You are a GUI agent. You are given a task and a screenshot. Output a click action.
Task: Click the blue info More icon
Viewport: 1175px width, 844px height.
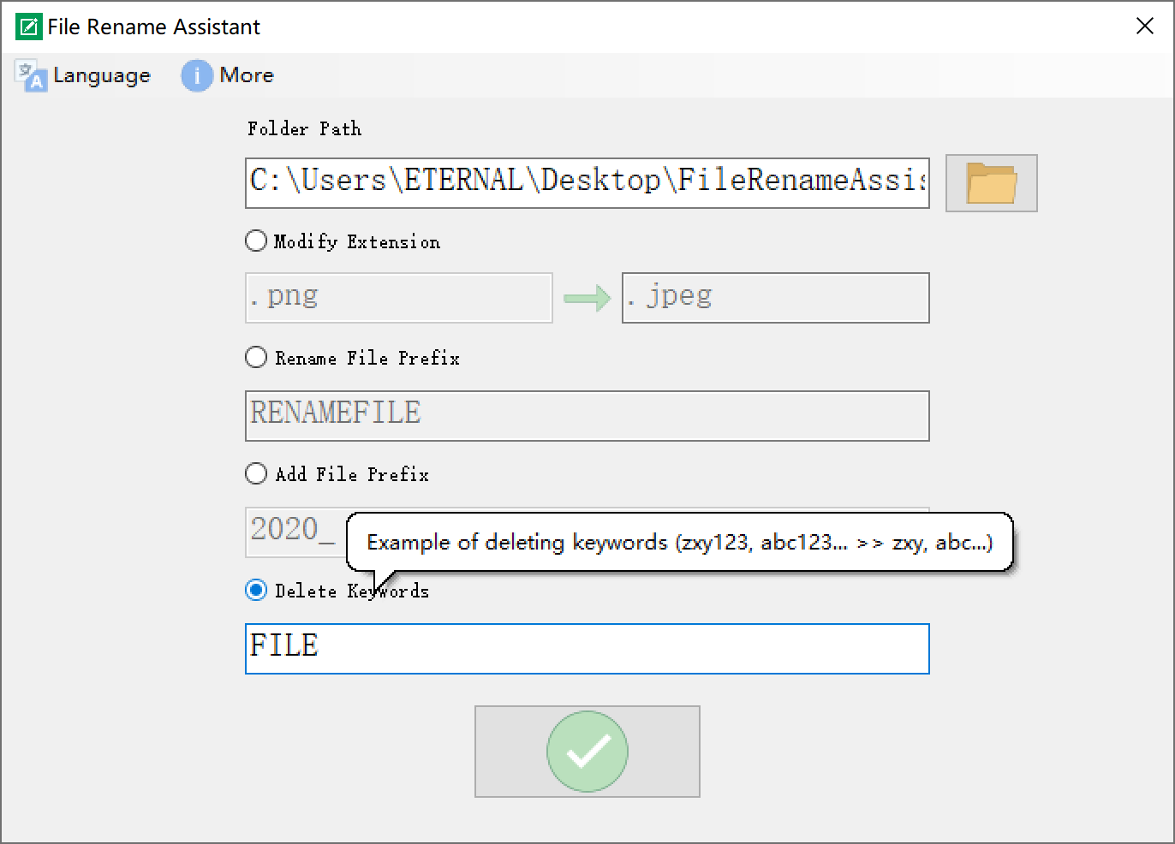[196, 76]
